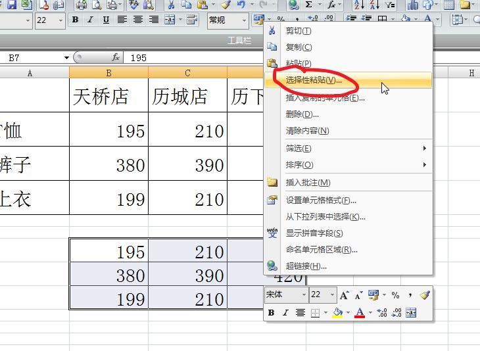Click yellow fill color in mini toolbar

pos(337,313)
